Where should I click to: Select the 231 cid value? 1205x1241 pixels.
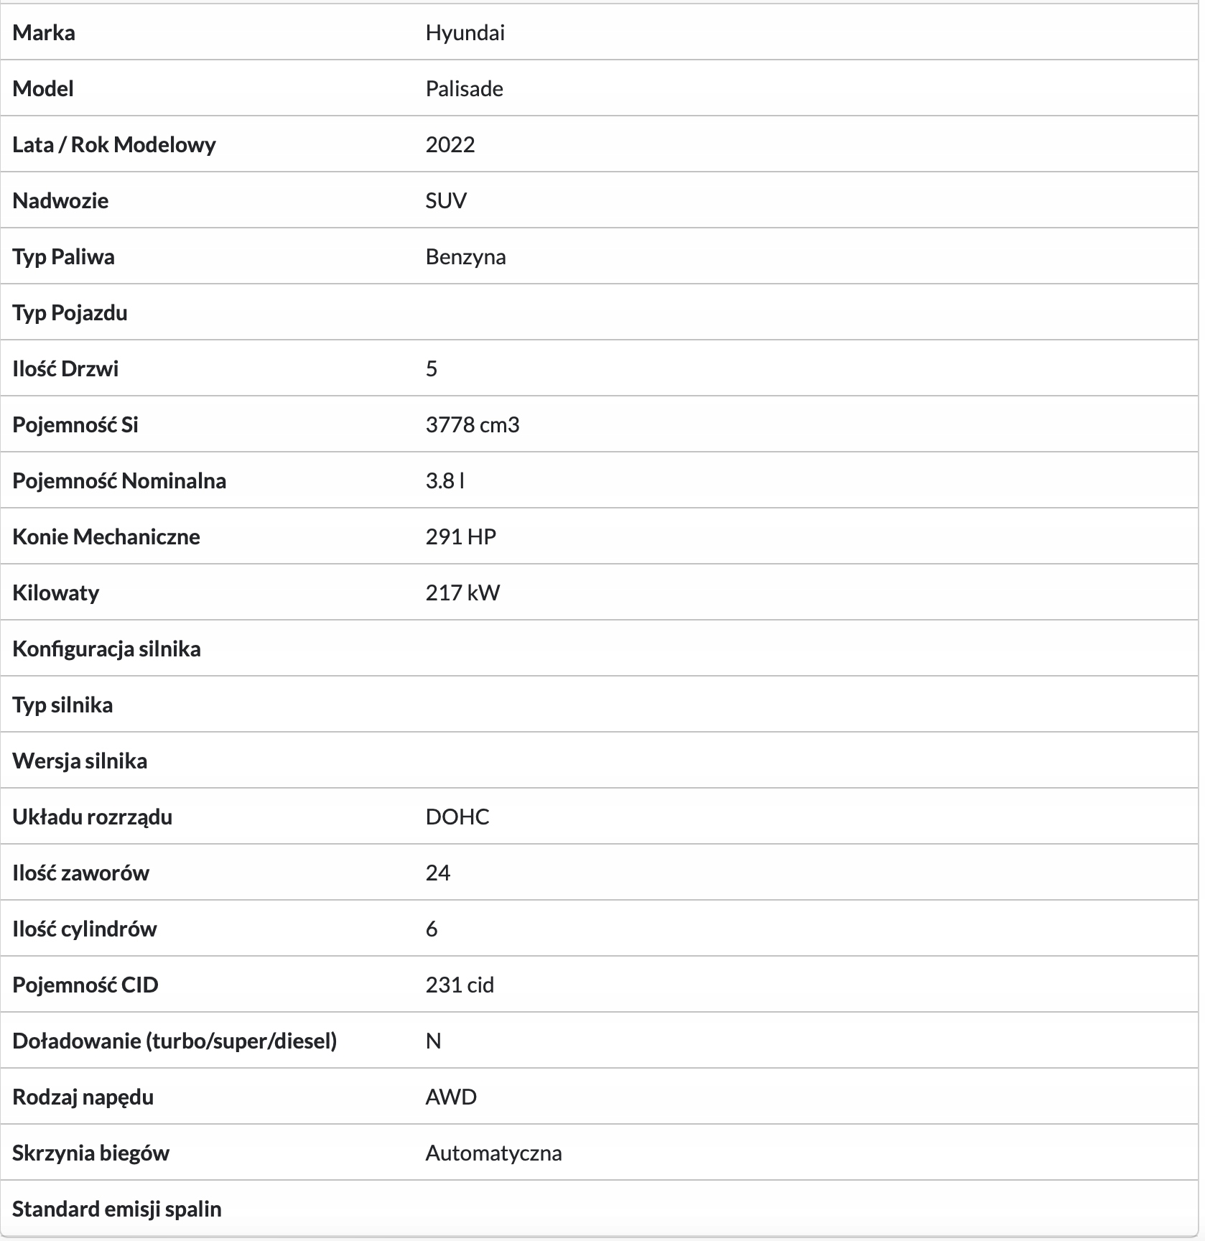(x=460, y=985)
